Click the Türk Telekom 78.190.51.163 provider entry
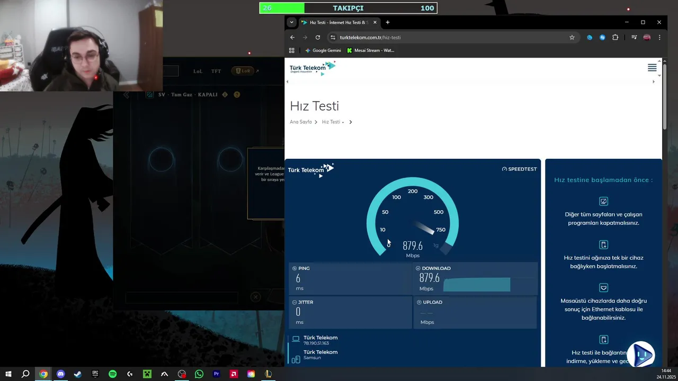 click(320, 340)
